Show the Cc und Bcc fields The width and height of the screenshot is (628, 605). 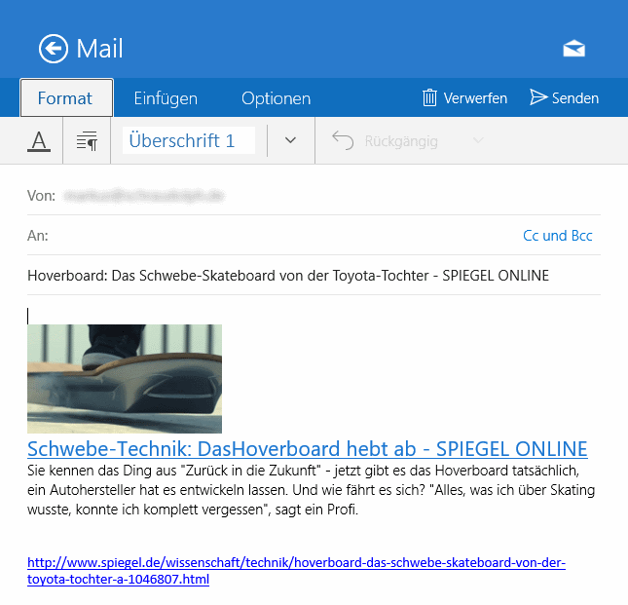pyautogui.click(x=558, y=236)
